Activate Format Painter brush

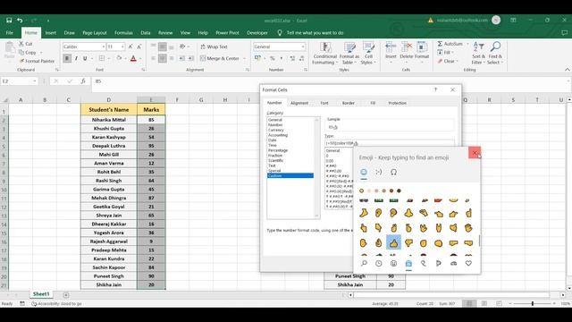point(21,61)
